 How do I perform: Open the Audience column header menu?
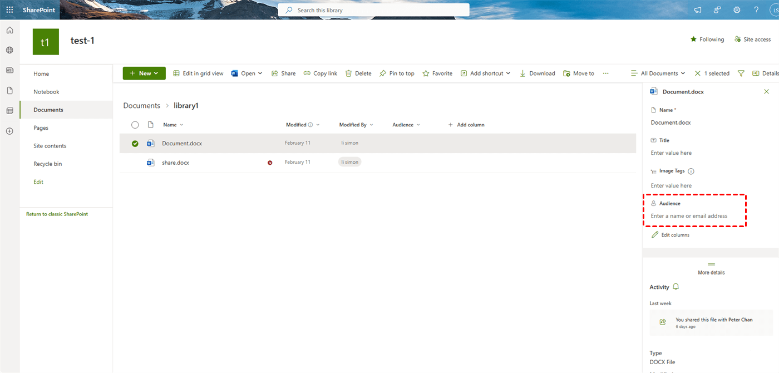[x=406, y=125]
